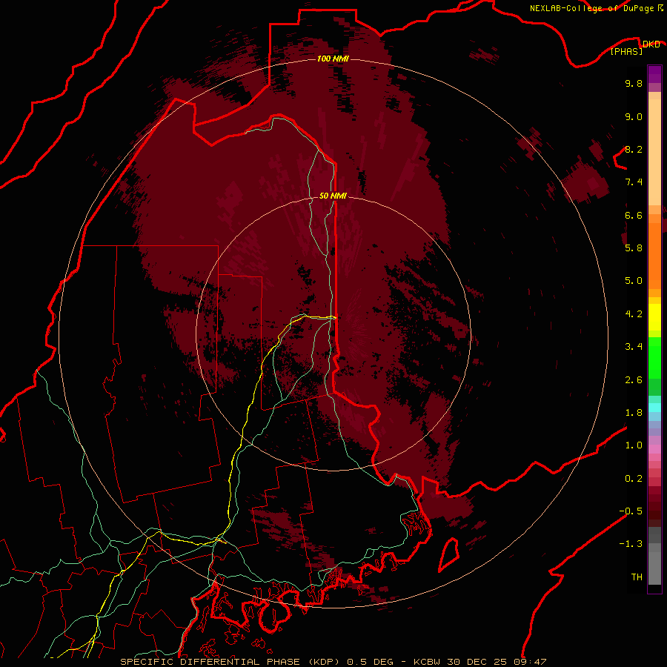Pick the light peach band of the color bar

click(x=654, y=152)
